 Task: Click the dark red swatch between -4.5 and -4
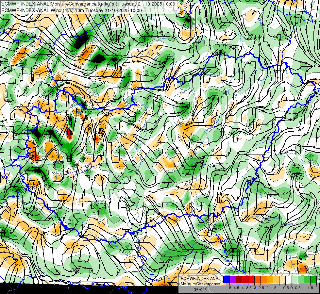point(239,280)
